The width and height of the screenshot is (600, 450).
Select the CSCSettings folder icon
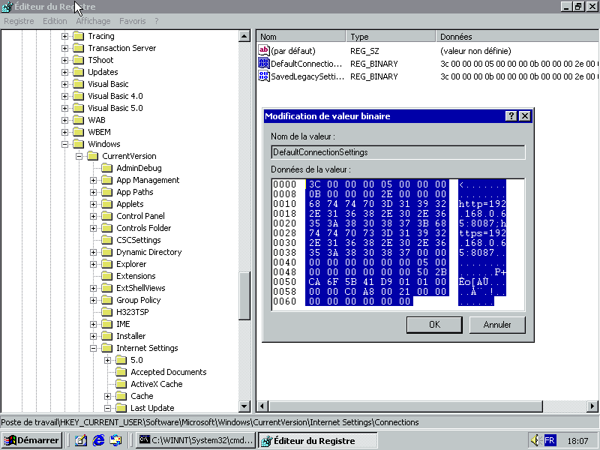[x=107, y=240]
